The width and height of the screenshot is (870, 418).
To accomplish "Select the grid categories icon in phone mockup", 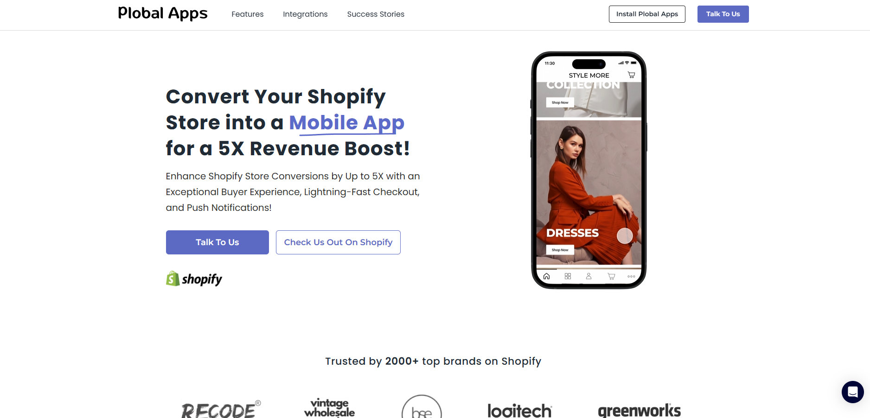I will [568, 276].
